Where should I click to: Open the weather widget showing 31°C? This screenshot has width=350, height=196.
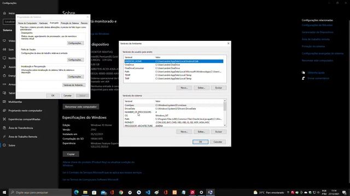269,192
